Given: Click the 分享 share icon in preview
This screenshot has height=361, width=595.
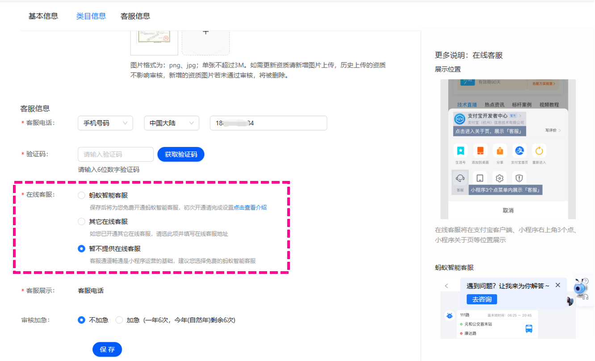Looking at the screenshot, I should (x=499, y=151).
